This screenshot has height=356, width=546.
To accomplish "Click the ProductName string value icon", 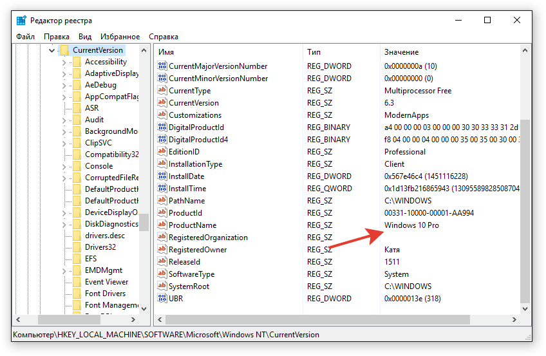I will (x=162, y=225).
